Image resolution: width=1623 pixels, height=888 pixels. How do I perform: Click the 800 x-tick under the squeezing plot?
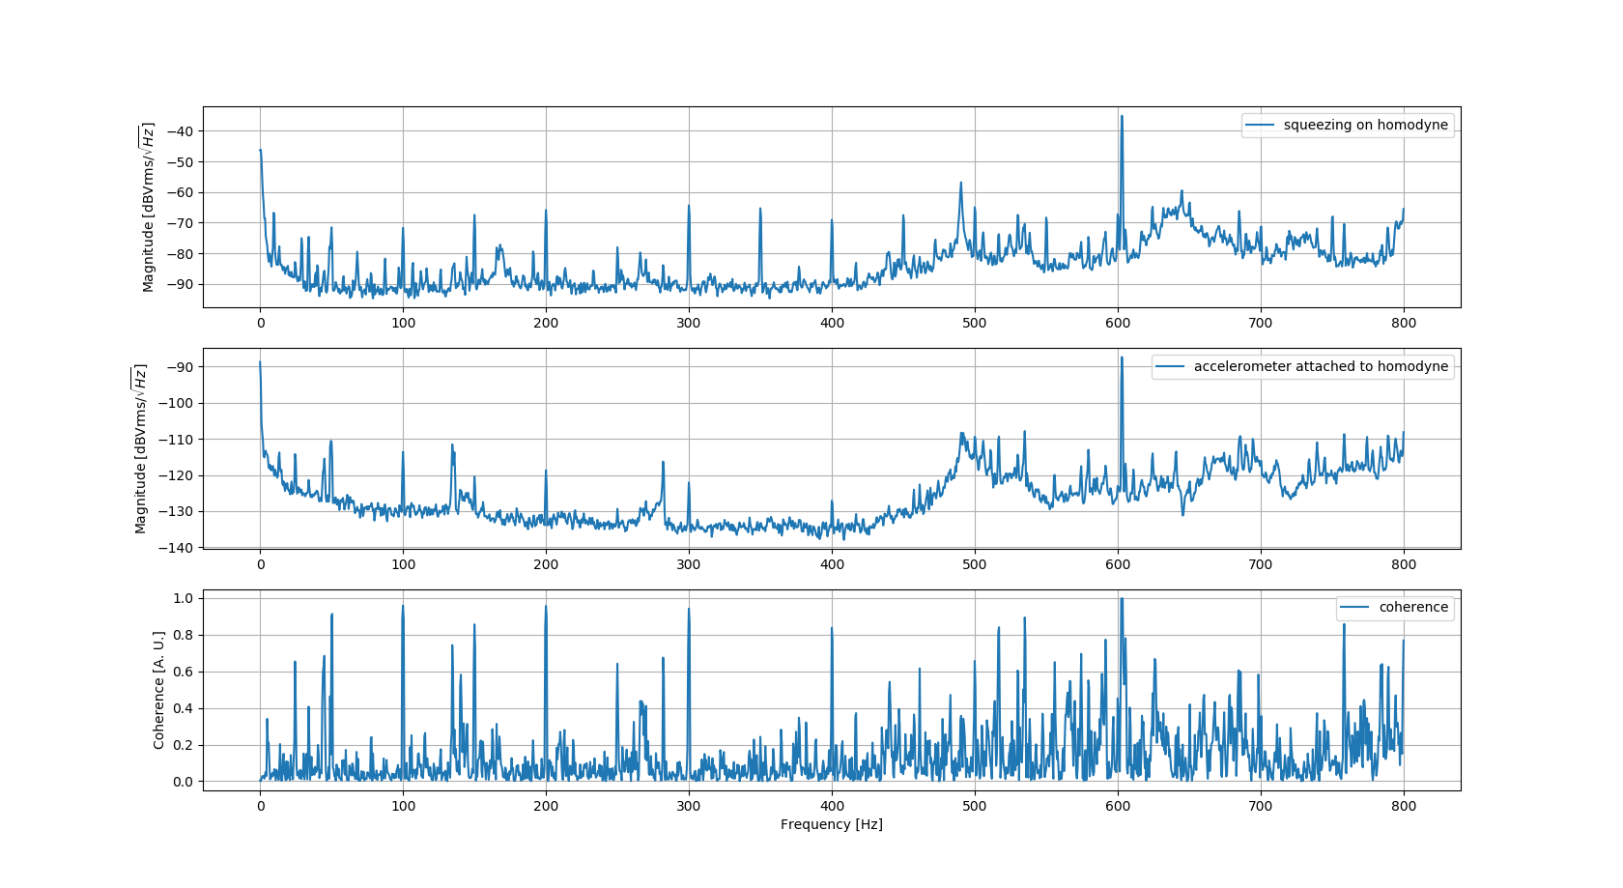pyautogui.click(x=1404, y=323)
